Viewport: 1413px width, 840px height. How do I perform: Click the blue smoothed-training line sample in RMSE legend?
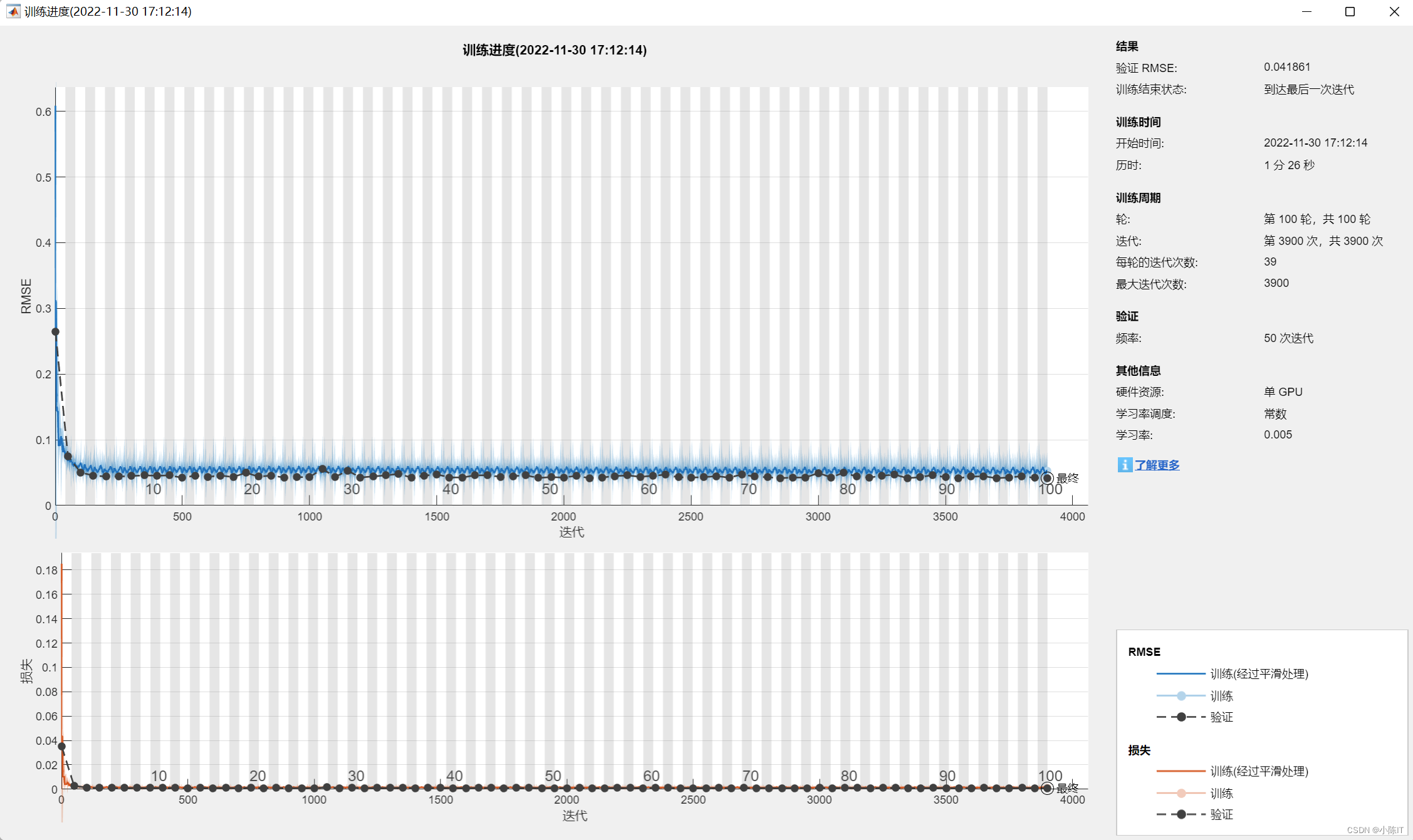1181,674
